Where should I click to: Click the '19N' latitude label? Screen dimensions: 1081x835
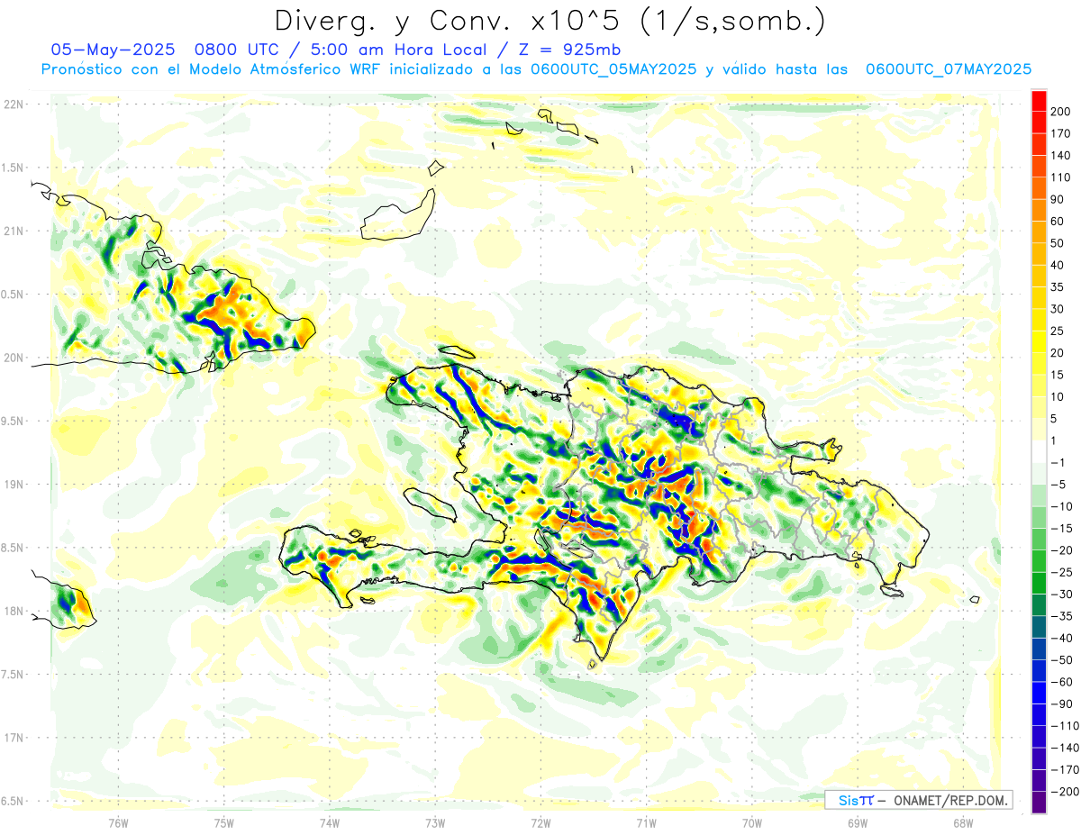click(13, 485)
